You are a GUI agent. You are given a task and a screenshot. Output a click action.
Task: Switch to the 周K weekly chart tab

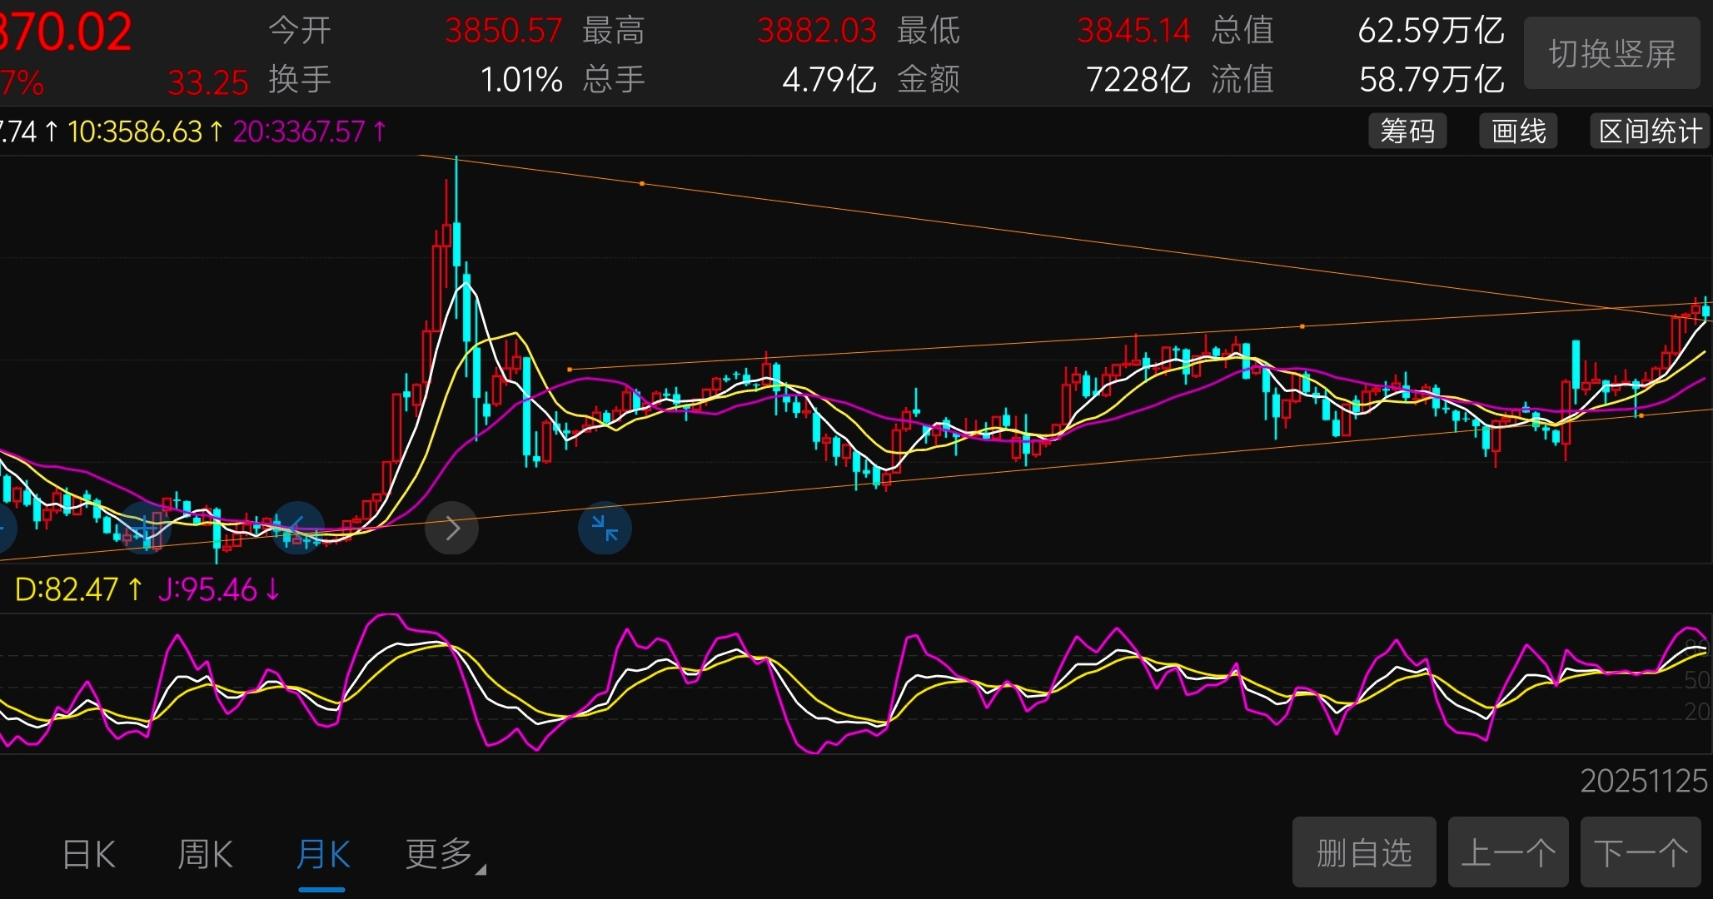pos(205,855)
